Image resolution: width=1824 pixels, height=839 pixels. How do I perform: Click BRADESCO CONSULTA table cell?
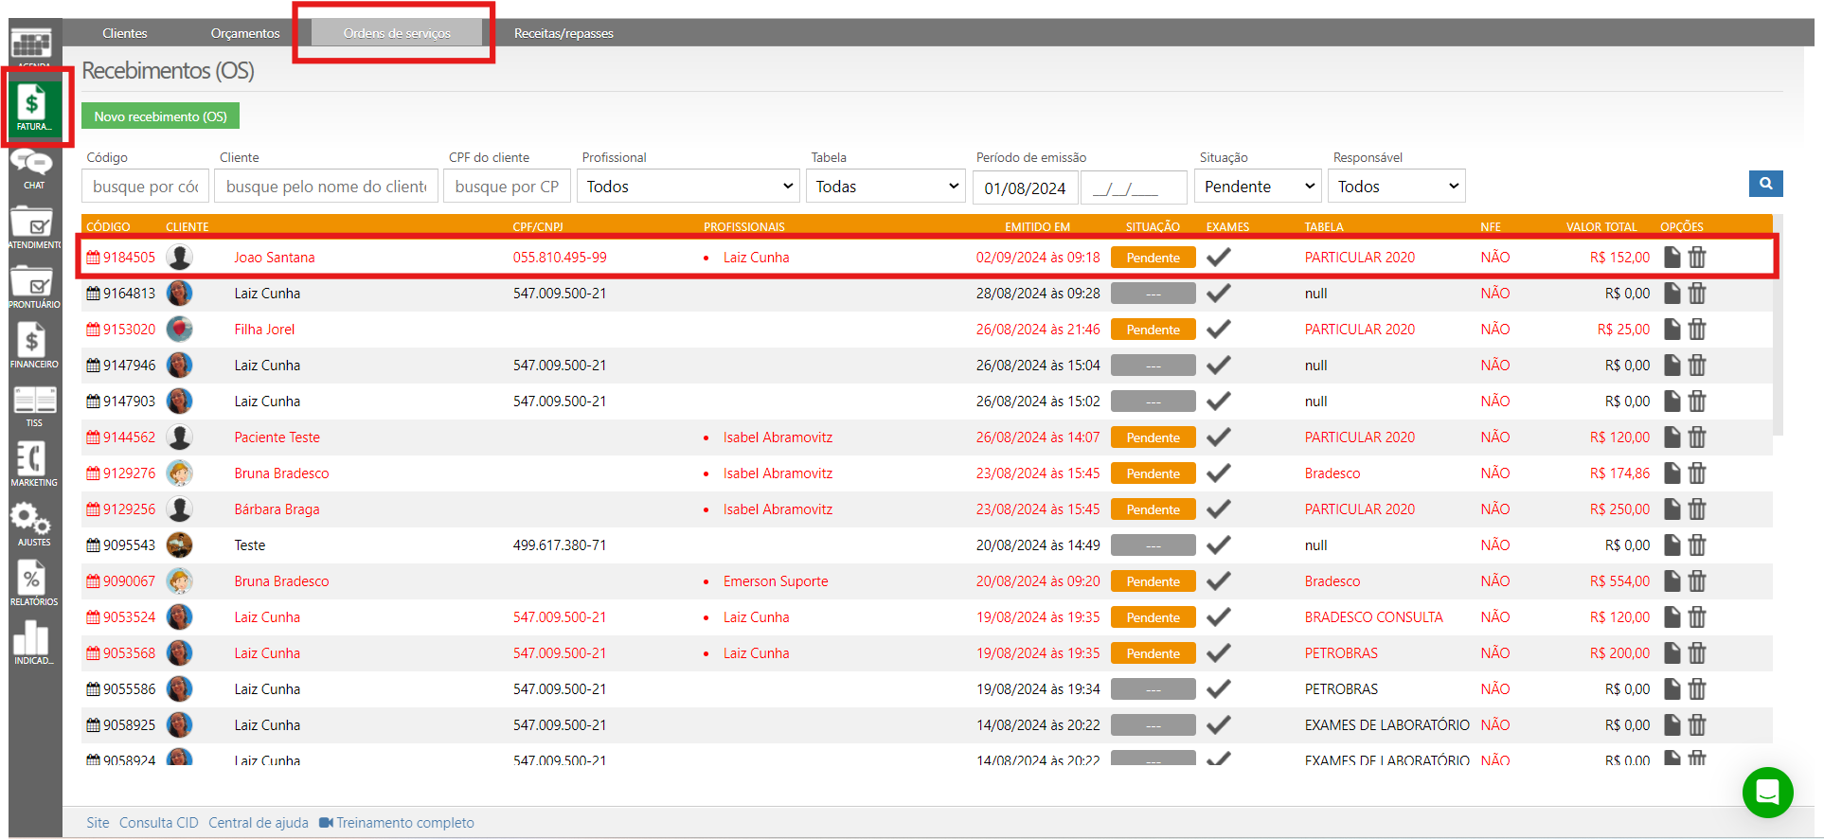[1373, 617]
